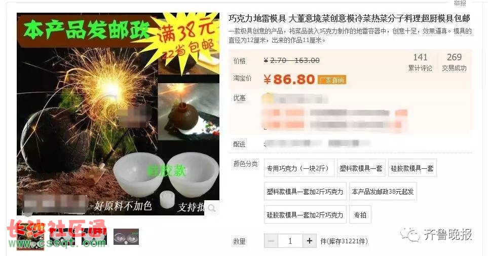Click the quantity input field
The width and height of the screenshot is (488, 256).
[x=290, y=241]
